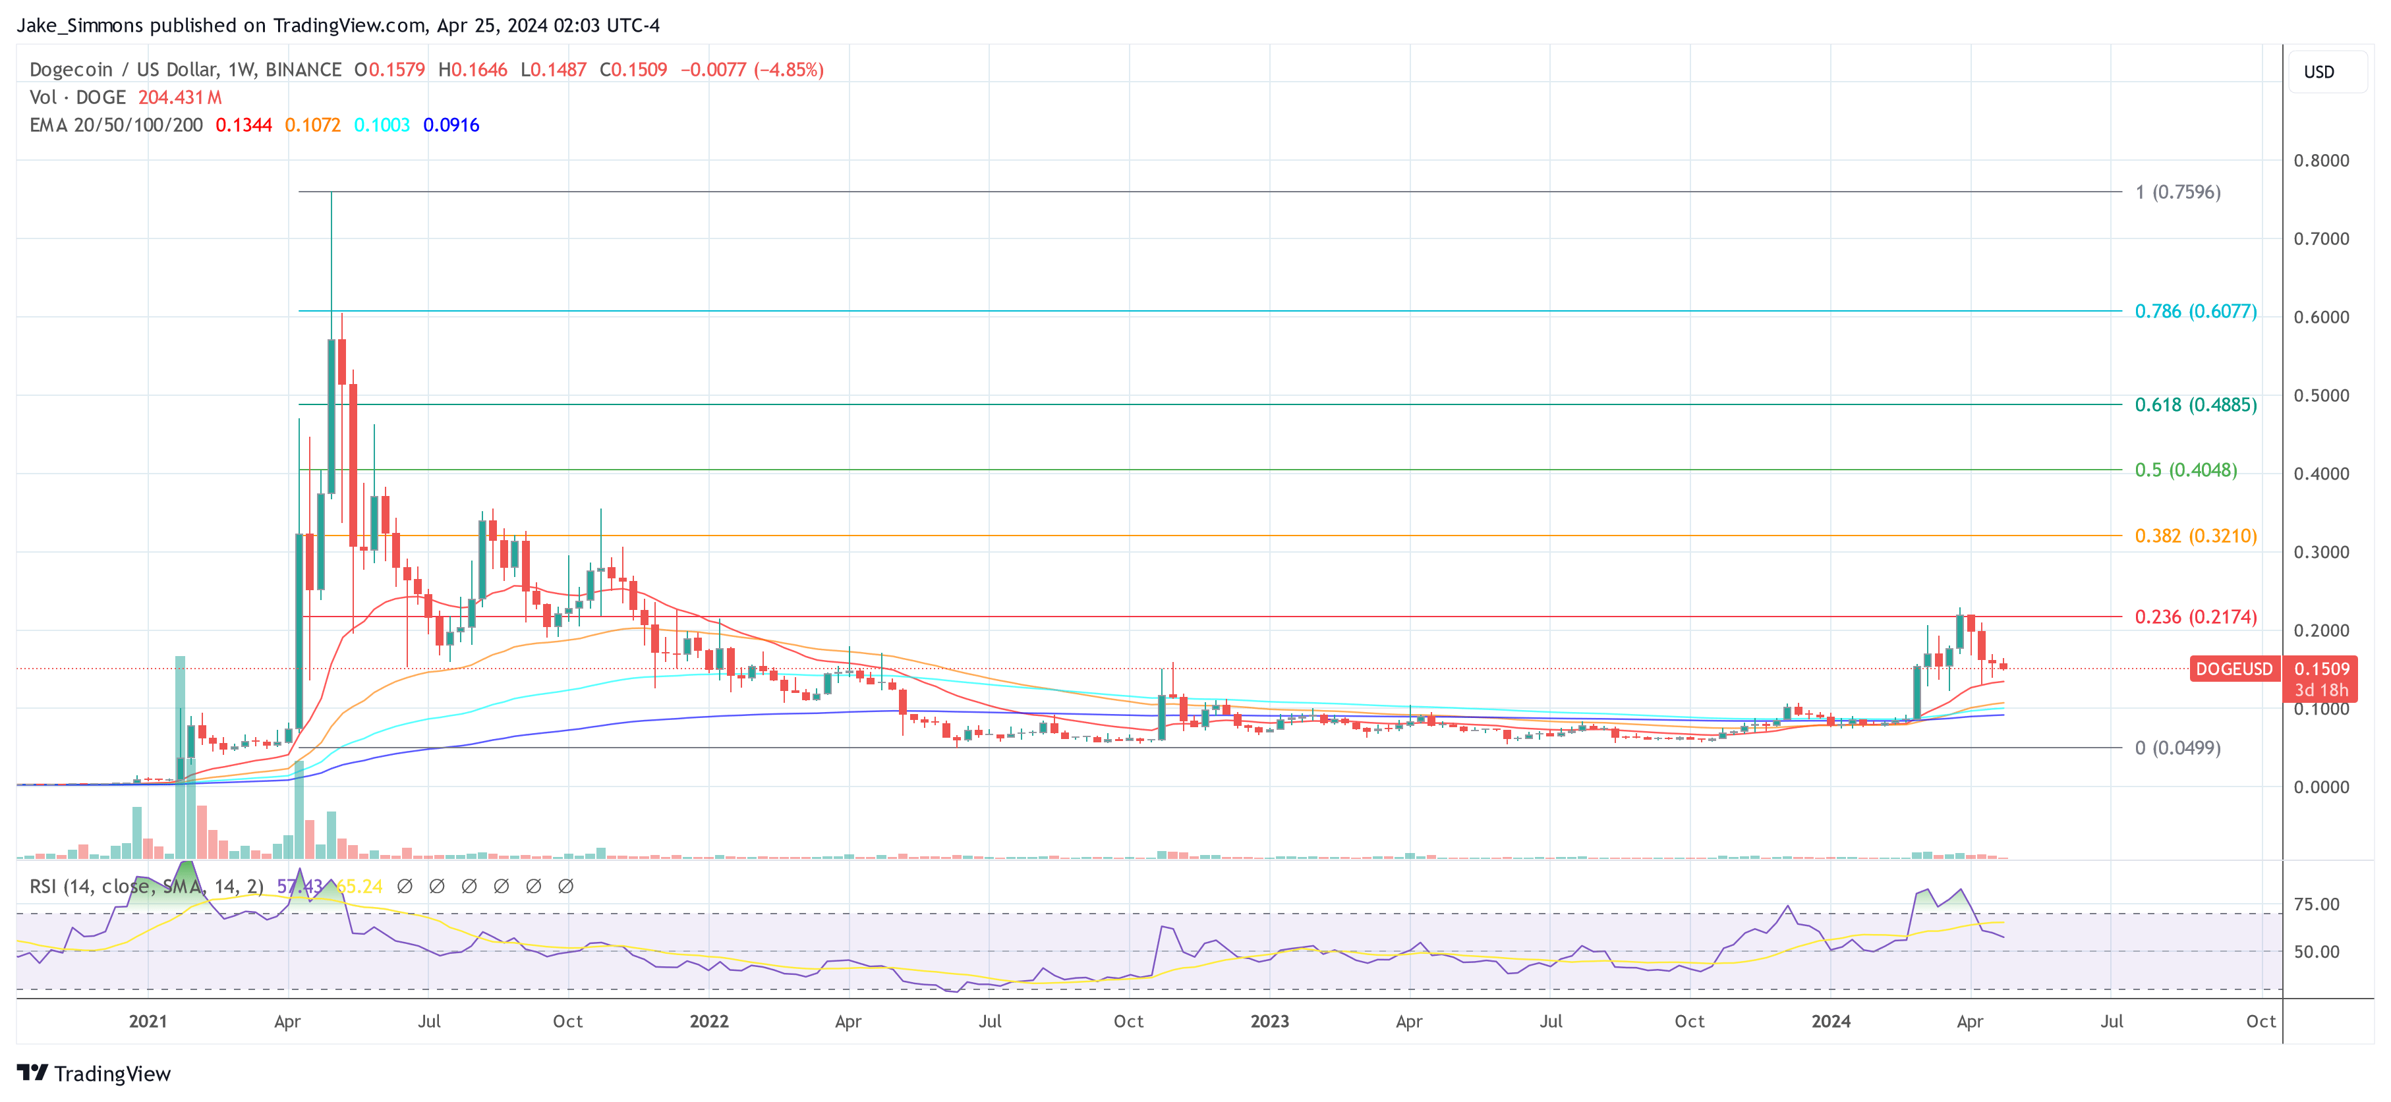
Task: Click the open value O0.1579
Action: 390,70
